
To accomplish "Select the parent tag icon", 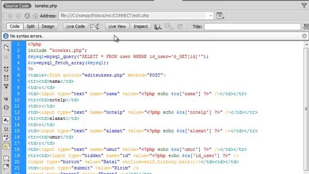I will point(6,99).
